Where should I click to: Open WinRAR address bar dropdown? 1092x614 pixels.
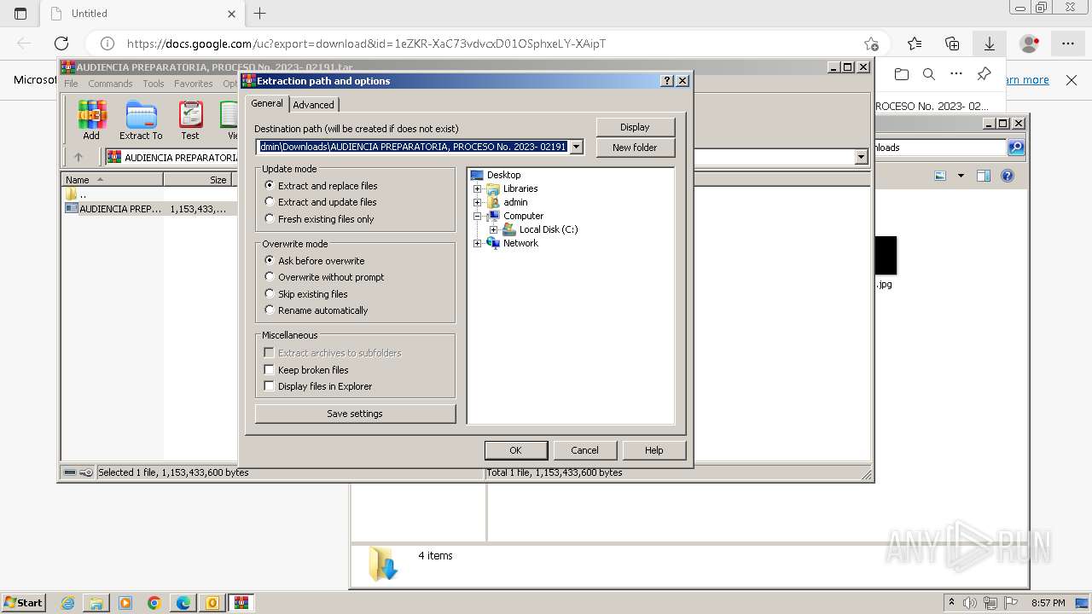(x=861, y=157)
